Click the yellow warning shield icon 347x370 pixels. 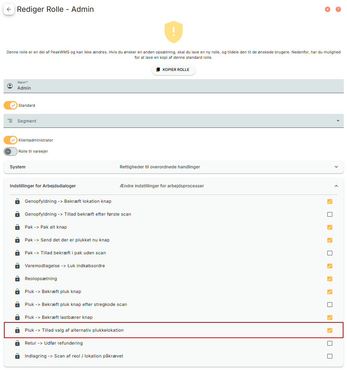[174, 32]
